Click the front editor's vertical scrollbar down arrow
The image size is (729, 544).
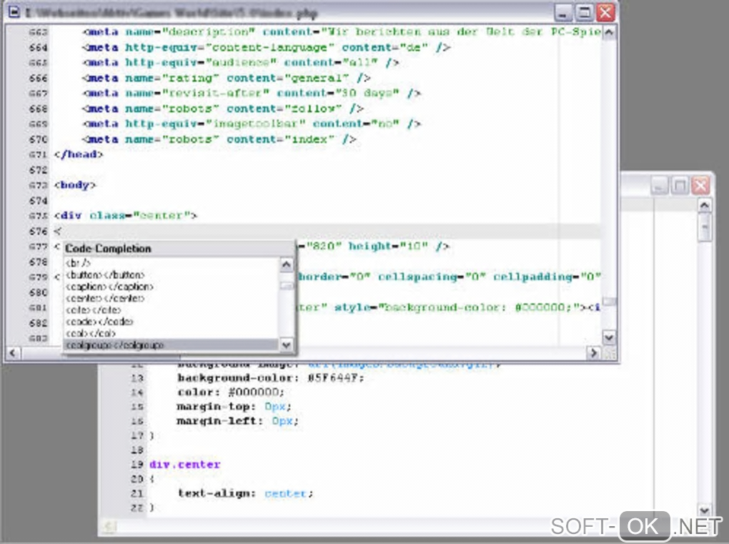point(609,337)
